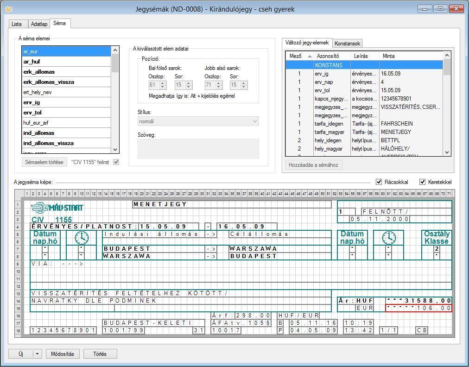Open the Stílus dropdown showing normál
Screen dimensions: 469x367
click(198, 121)
